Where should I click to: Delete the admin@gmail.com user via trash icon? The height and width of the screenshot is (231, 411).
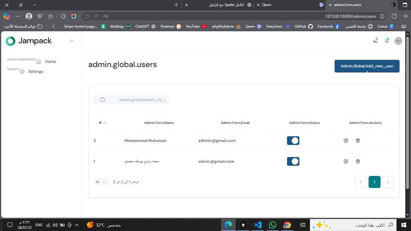tap(358, 161)
